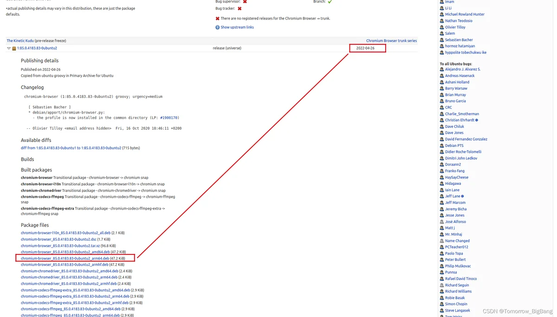Open Rafael David Tinoco's profile link
Image resolution: width=557 pixels, height=317 pixels.
pyautogui.click(x=461, y=279)
